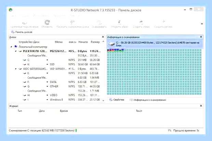The height and width of the screenshot is (141, 212).
Task: Open the toolbar overflow chevron
Action: [202, 24]
